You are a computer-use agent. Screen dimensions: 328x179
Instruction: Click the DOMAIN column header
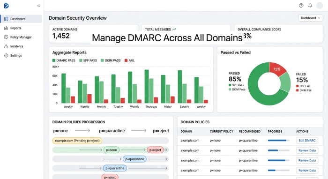pyautogui.click(x=186, y=132)
